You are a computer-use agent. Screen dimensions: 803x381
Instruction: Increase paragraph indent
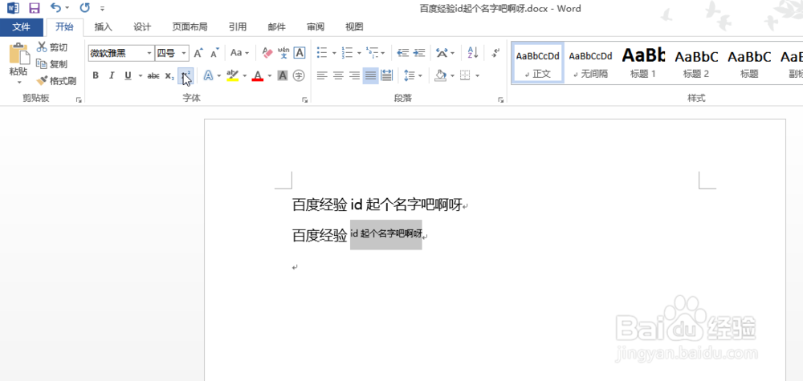tap(419, 53)
